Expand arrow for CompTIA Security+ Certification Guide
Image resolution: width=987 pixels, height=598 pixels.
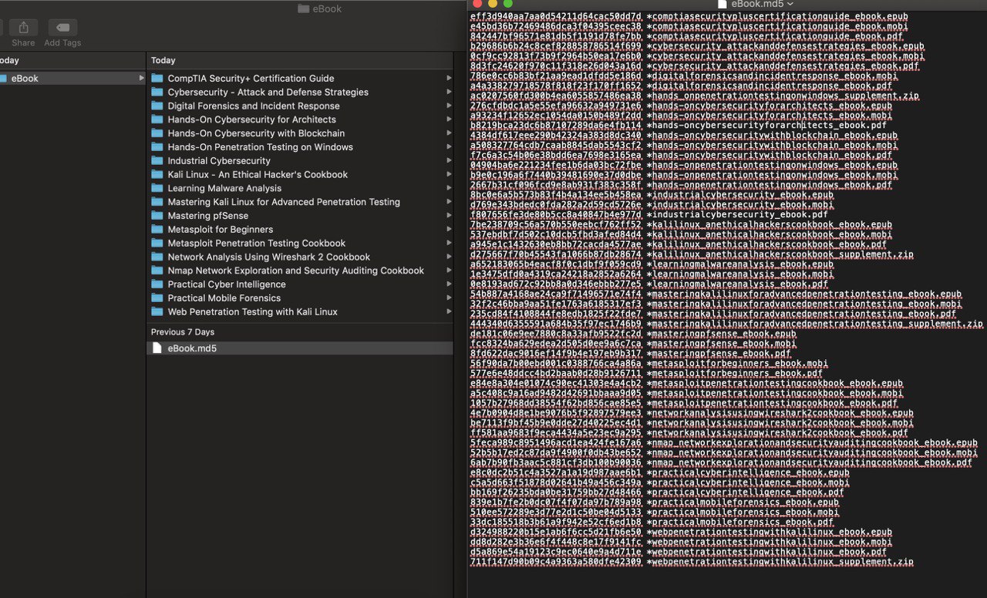pos(450,79)
